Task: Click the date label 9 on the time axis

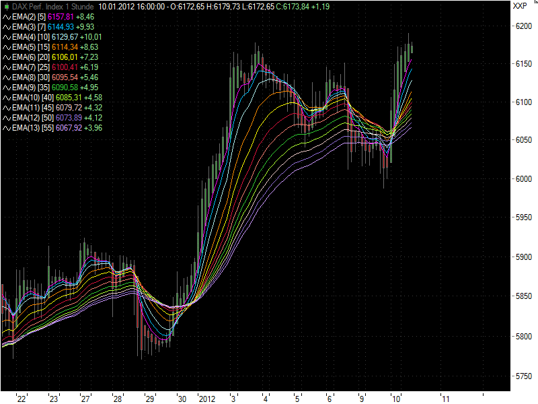Action: (362, 399)
